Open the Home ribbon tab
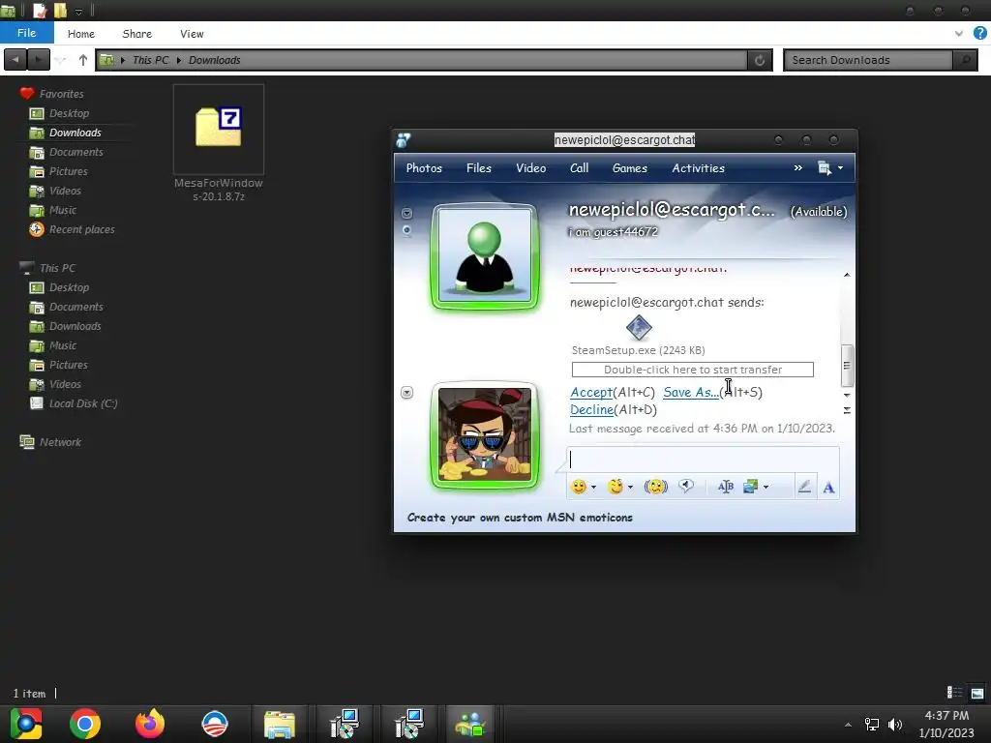991x743 pixels. pos(81,34)
